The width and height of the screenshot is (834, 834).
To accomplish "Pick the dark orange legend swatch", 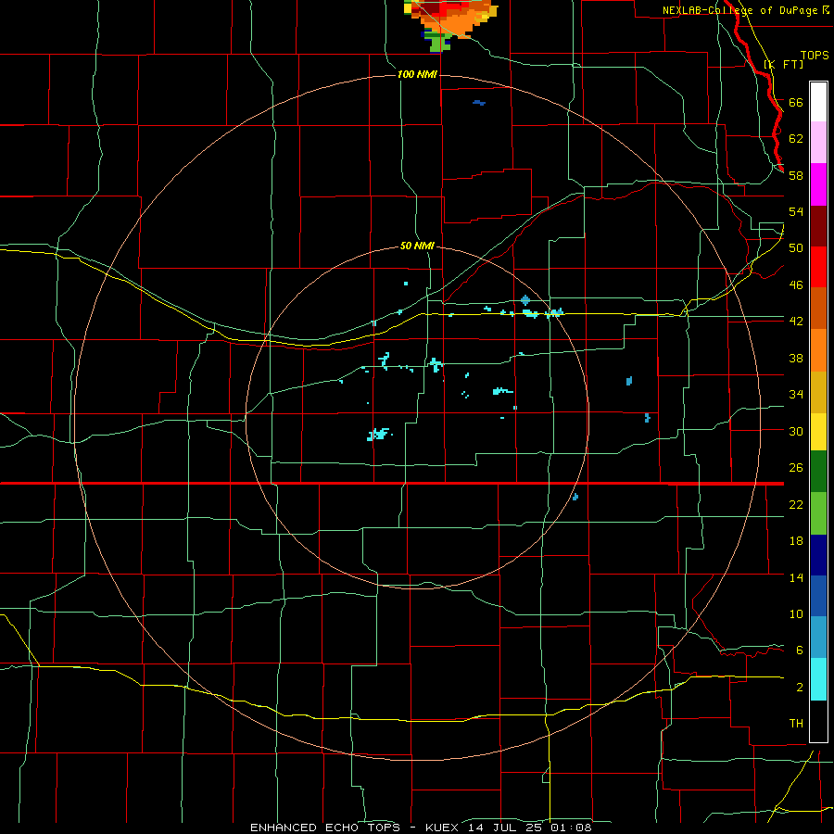I will point(818,309).
